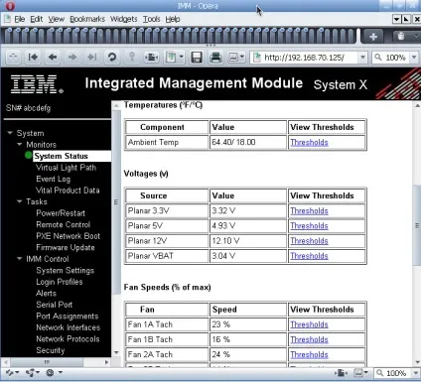View Planar VBAT Thresholds link

coord(309,256)
